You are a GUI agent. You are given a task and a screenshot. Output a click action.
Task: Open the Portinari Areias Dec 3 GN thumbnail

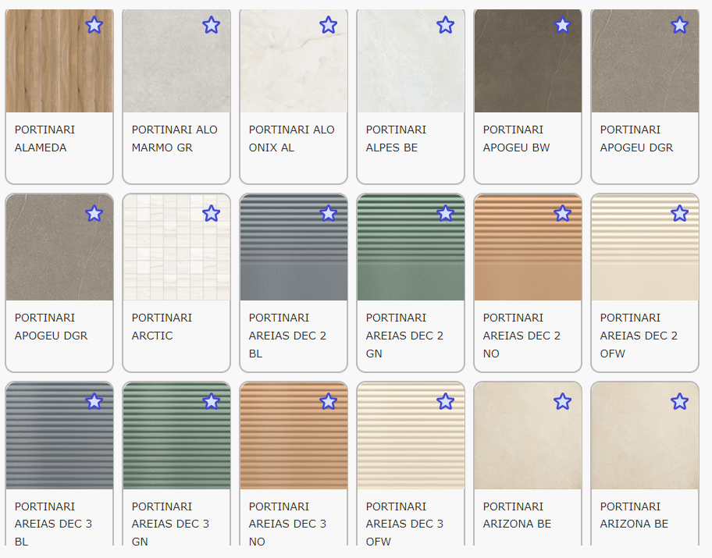coord(176,441)
